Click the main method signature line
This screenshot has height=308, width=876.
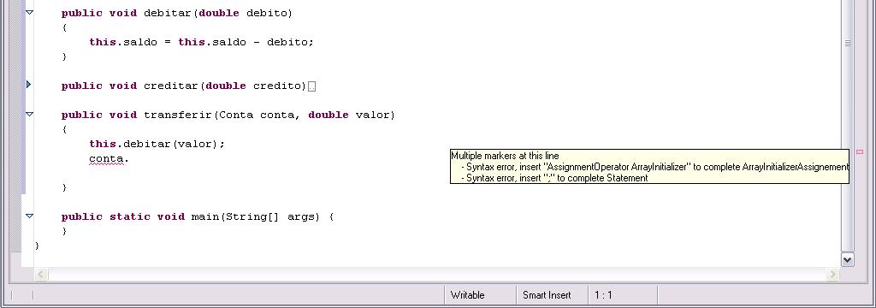click(x=198, y=217)
